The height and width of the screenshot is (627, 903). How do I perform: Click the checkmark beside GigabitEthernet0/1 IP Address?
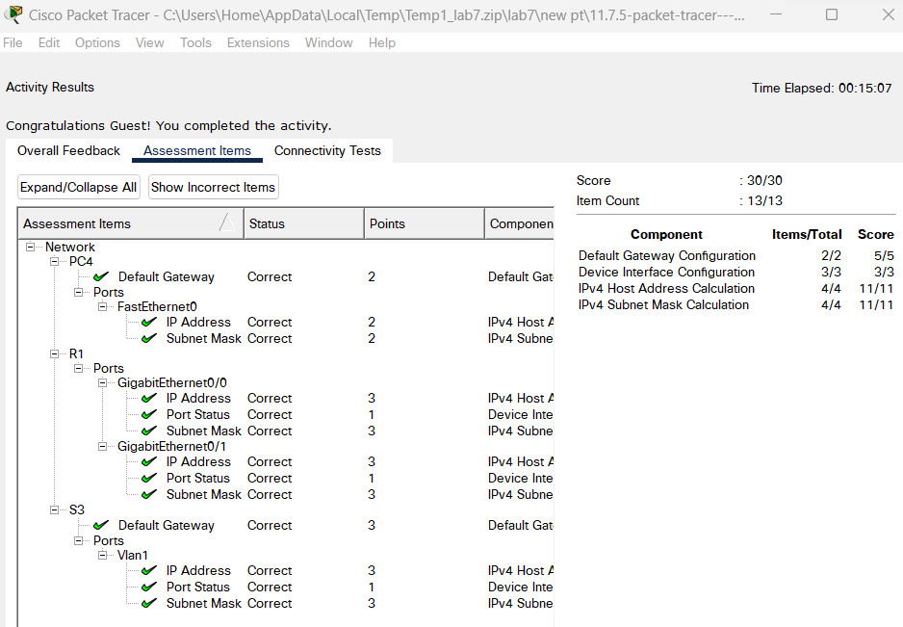coord(149,461)
